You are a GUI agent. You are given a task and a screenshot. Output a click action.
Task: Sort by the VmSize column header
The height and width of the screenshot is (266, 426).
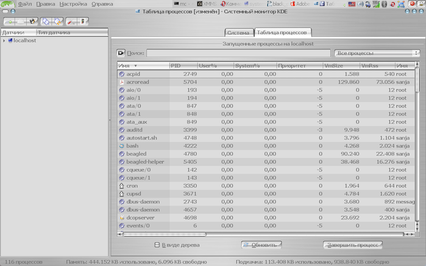tap(341, 66)
